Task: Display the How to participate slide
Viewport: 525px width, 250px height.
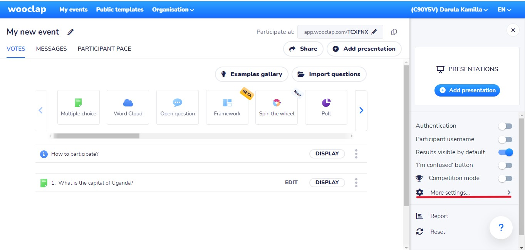Action: pyautogui.click(x=327, y=154)
